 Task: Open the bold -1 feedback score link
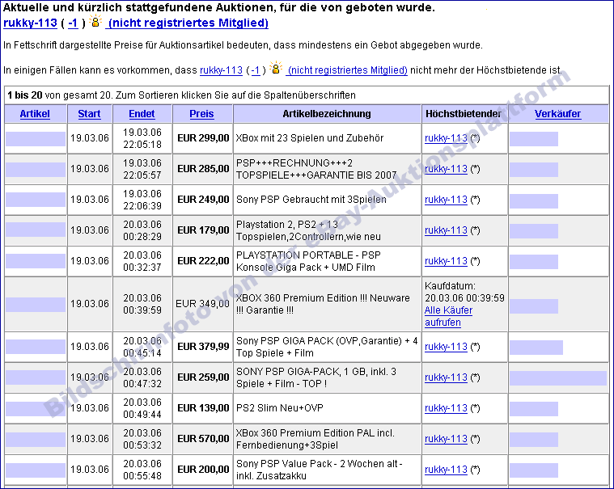[73, 23]
